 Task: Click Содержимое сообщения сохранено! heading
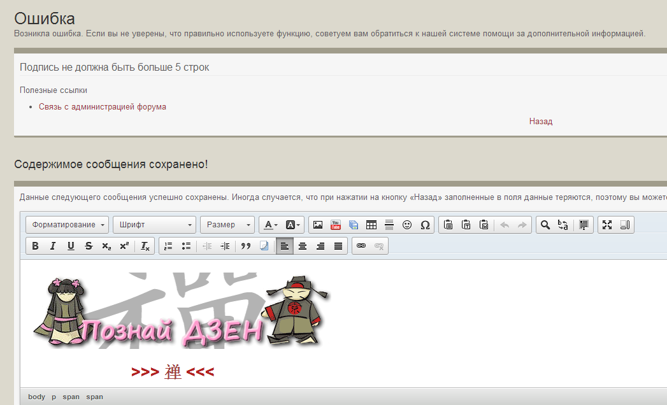tap(111, 164)
